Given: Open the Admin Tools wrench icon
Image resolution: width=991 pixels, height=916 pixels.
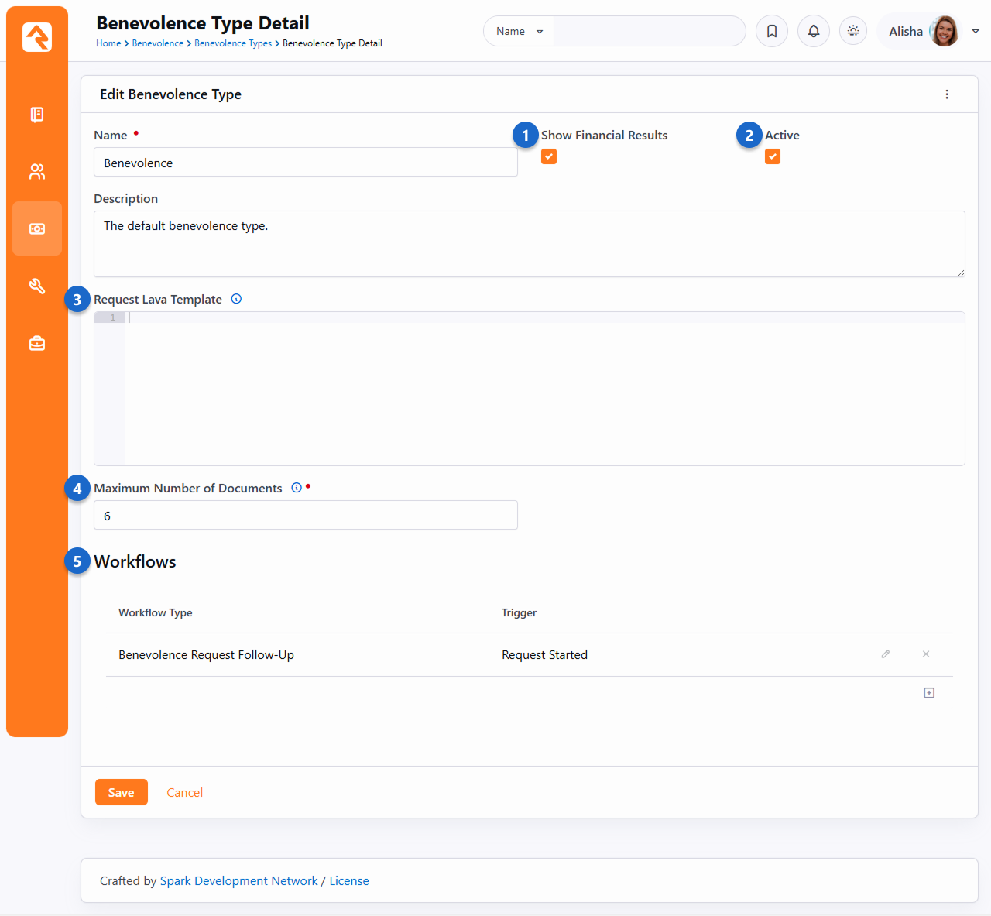Looking at the screenshot, I should pos(37,286).
